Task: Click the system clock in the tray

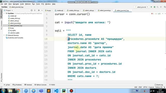Action: click(x=160, y=91)
